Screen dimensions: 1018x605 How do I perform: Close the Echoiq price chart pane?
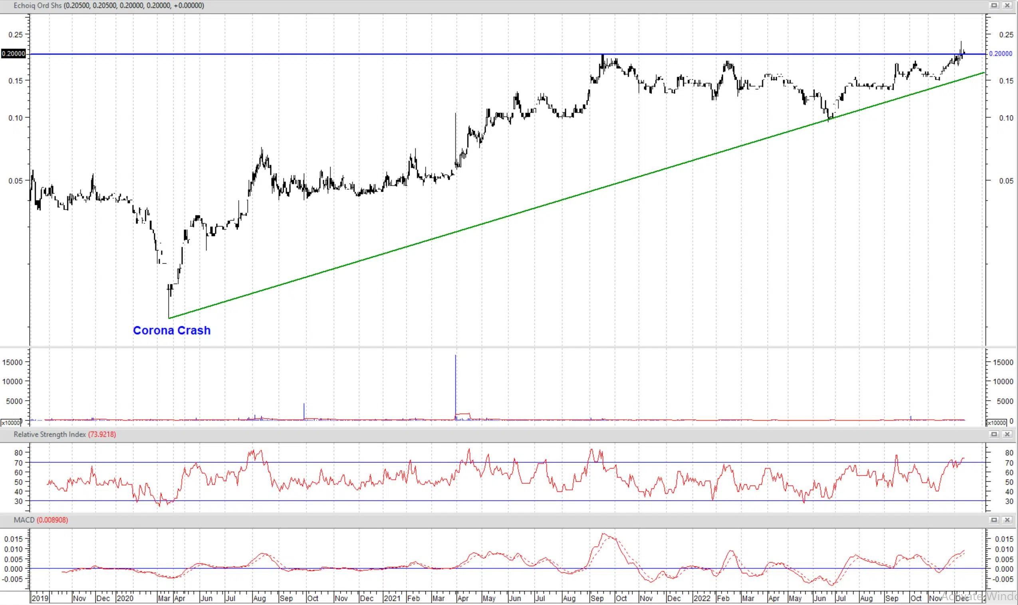1007,5
